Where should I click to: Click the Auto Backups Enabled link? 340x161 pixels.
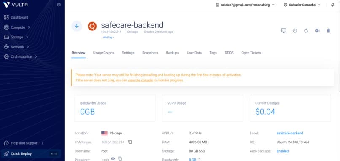[282, 151]
